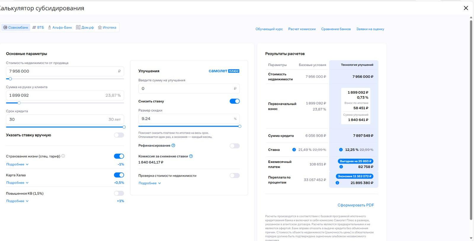Click the Сформировать PDF link
Viewport: 474px width, 241px height.
coord(355,205)
